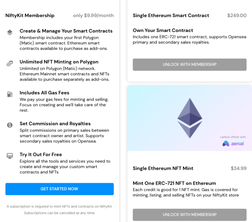
Task: Click the card icon beside Try It Out
Action: [x=10, y=156]
